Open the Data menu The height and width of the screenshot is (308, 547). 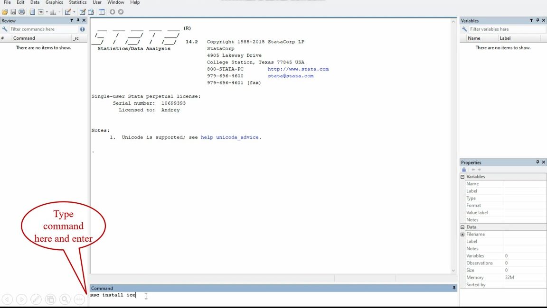[35, 2]
